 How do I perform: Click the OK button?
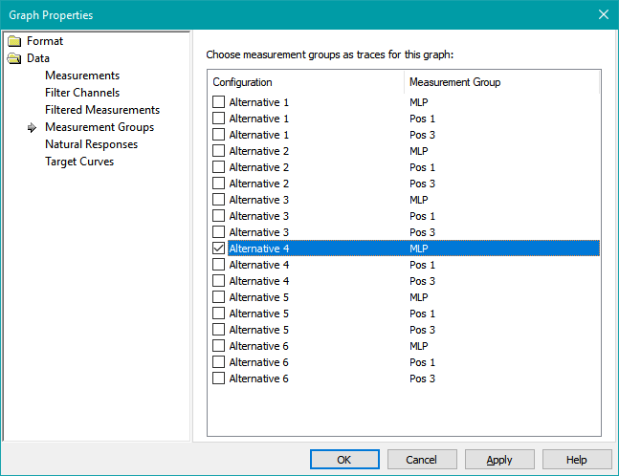click(344, 460)
